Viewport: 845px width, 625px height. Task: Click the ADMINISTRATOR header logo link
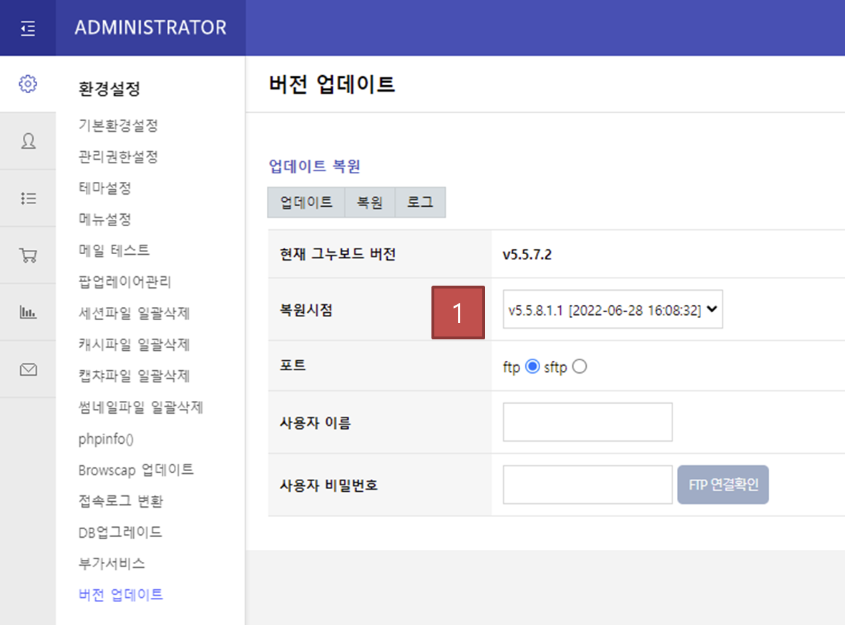pyautogui.click(x=150, y=28)
